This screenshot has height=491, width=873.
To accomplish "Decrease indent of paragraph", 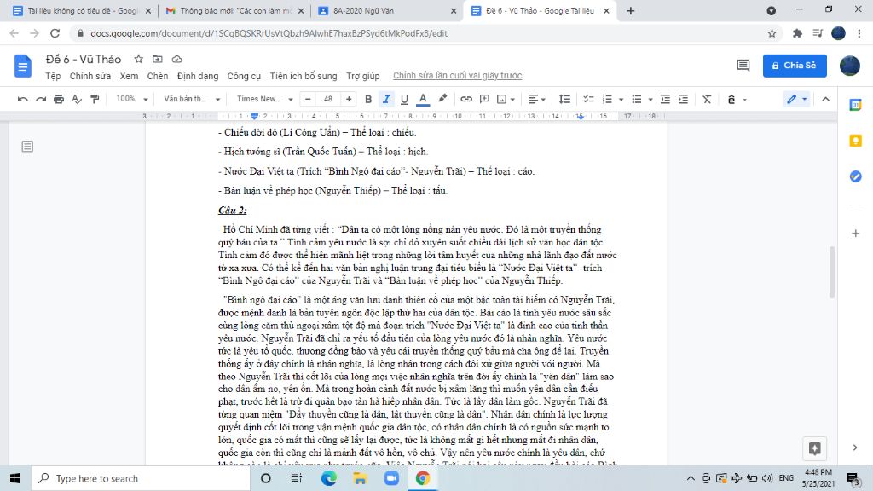I will point(665,99).
